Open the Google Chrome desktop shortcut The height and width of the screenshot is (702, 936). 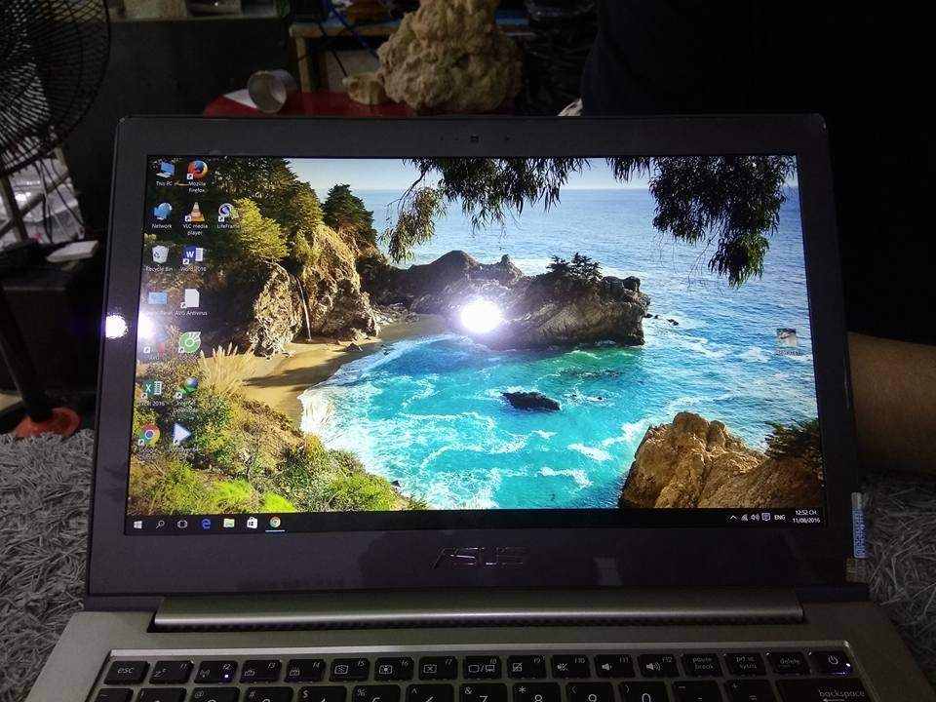point(149,435)
